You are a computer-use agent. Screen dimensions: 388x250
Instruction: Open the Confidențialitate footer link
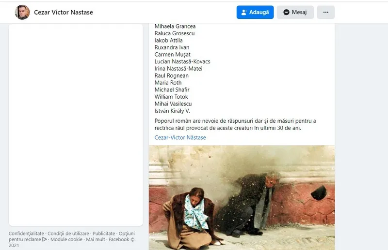pos(26,233)
